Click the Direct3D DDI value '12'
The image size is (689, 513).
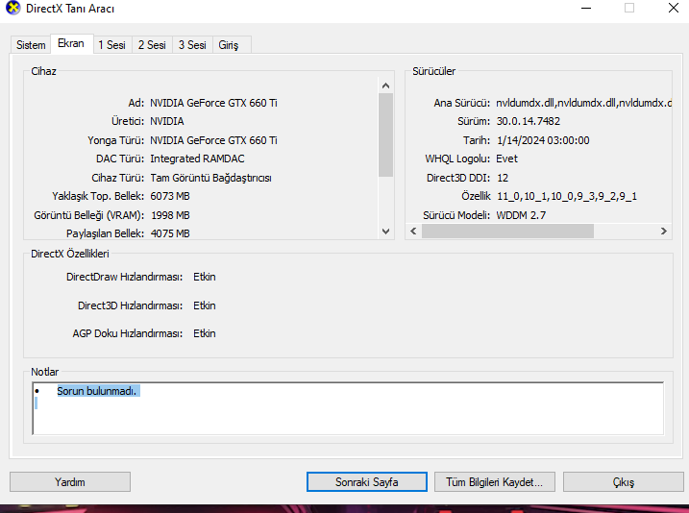pos(503,178)
